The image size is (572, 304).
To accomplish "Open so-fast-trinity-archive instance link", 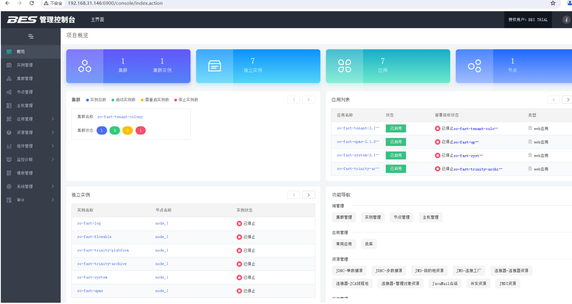I will [x=102, y=264].
